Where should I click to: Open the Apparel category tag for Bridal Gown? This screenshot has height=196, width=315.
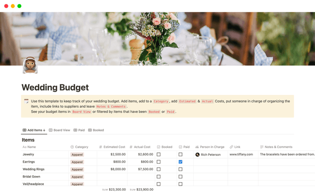pyautogui.click(x=77, y=176)
